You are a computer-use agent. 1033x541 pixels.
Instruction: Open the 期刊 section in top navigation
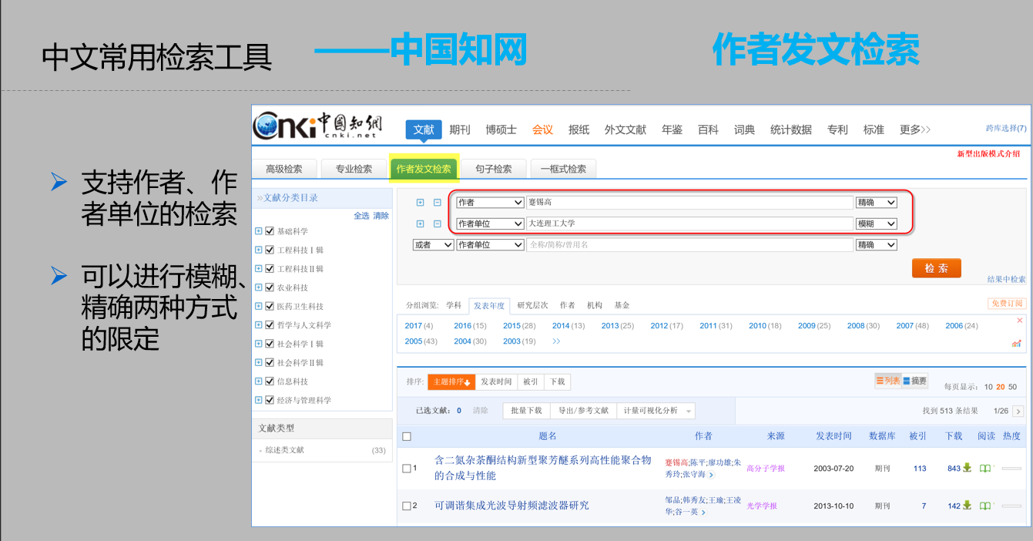click(460, 129)
